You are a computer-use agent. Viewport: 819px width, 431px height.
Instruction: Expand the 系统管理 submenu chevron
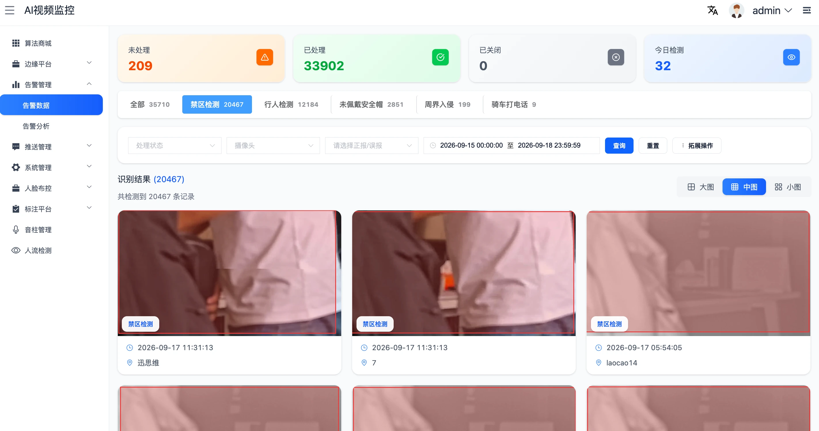[89, 166]
